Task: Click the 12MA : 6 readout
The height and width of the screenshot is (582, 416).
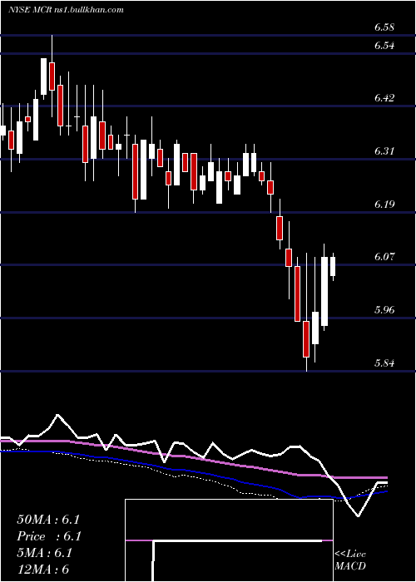Action: pyautogui.click(x=43, y=570)
